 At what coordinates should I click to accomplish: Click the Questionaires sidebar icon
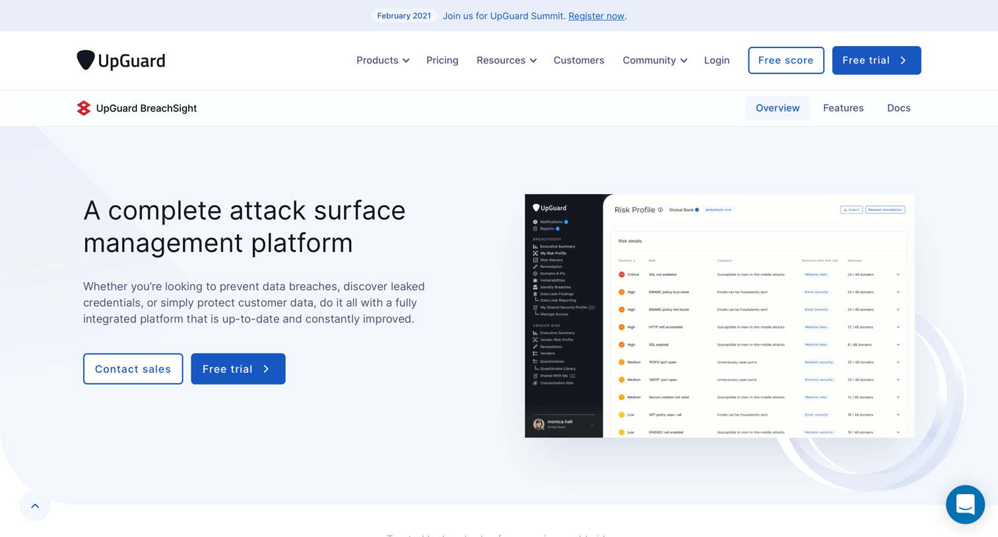pyautogui.click(x=535, y=362)
